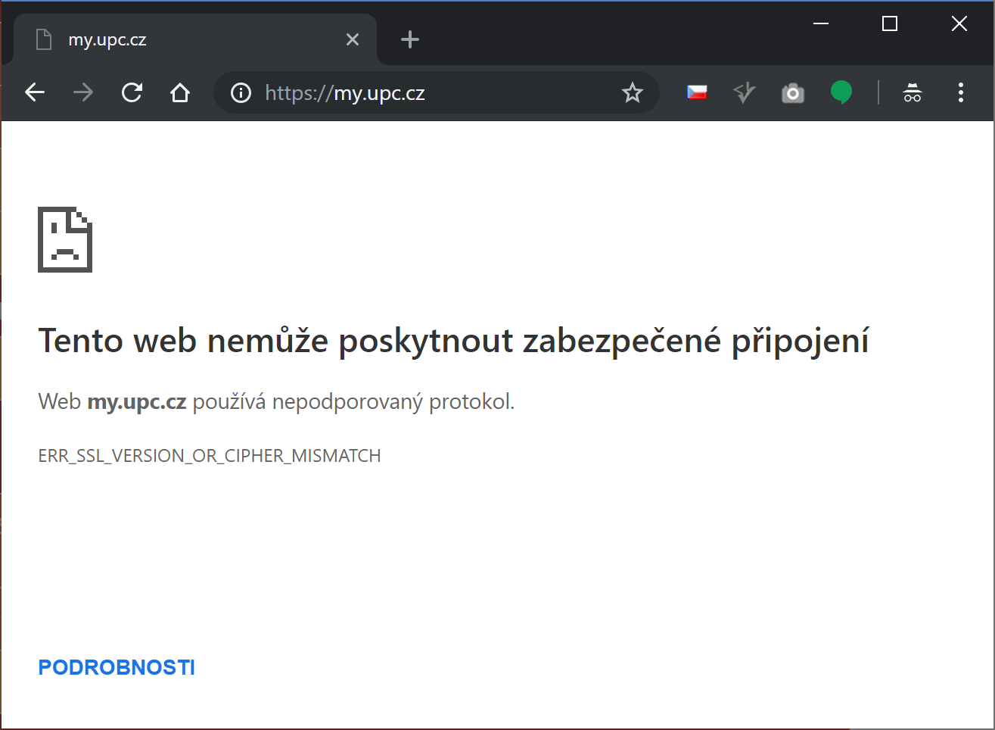Image resolution: width=995 pixels, height=730 pixels.
Task: Maximize the browser window
Action: click(890, 24)
